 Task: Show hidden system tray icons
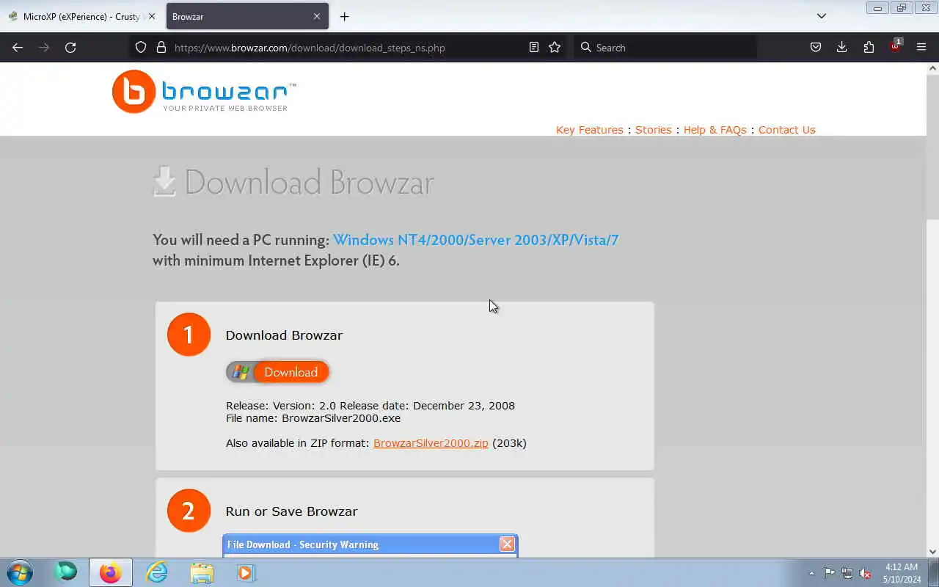811,573
